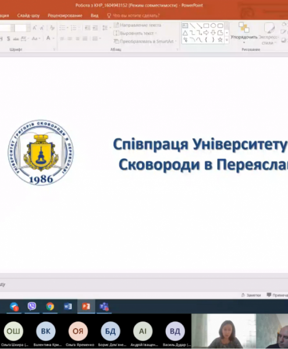Center text in paragraph
Viewport: 288px width, 349px height.
point(70,39)
